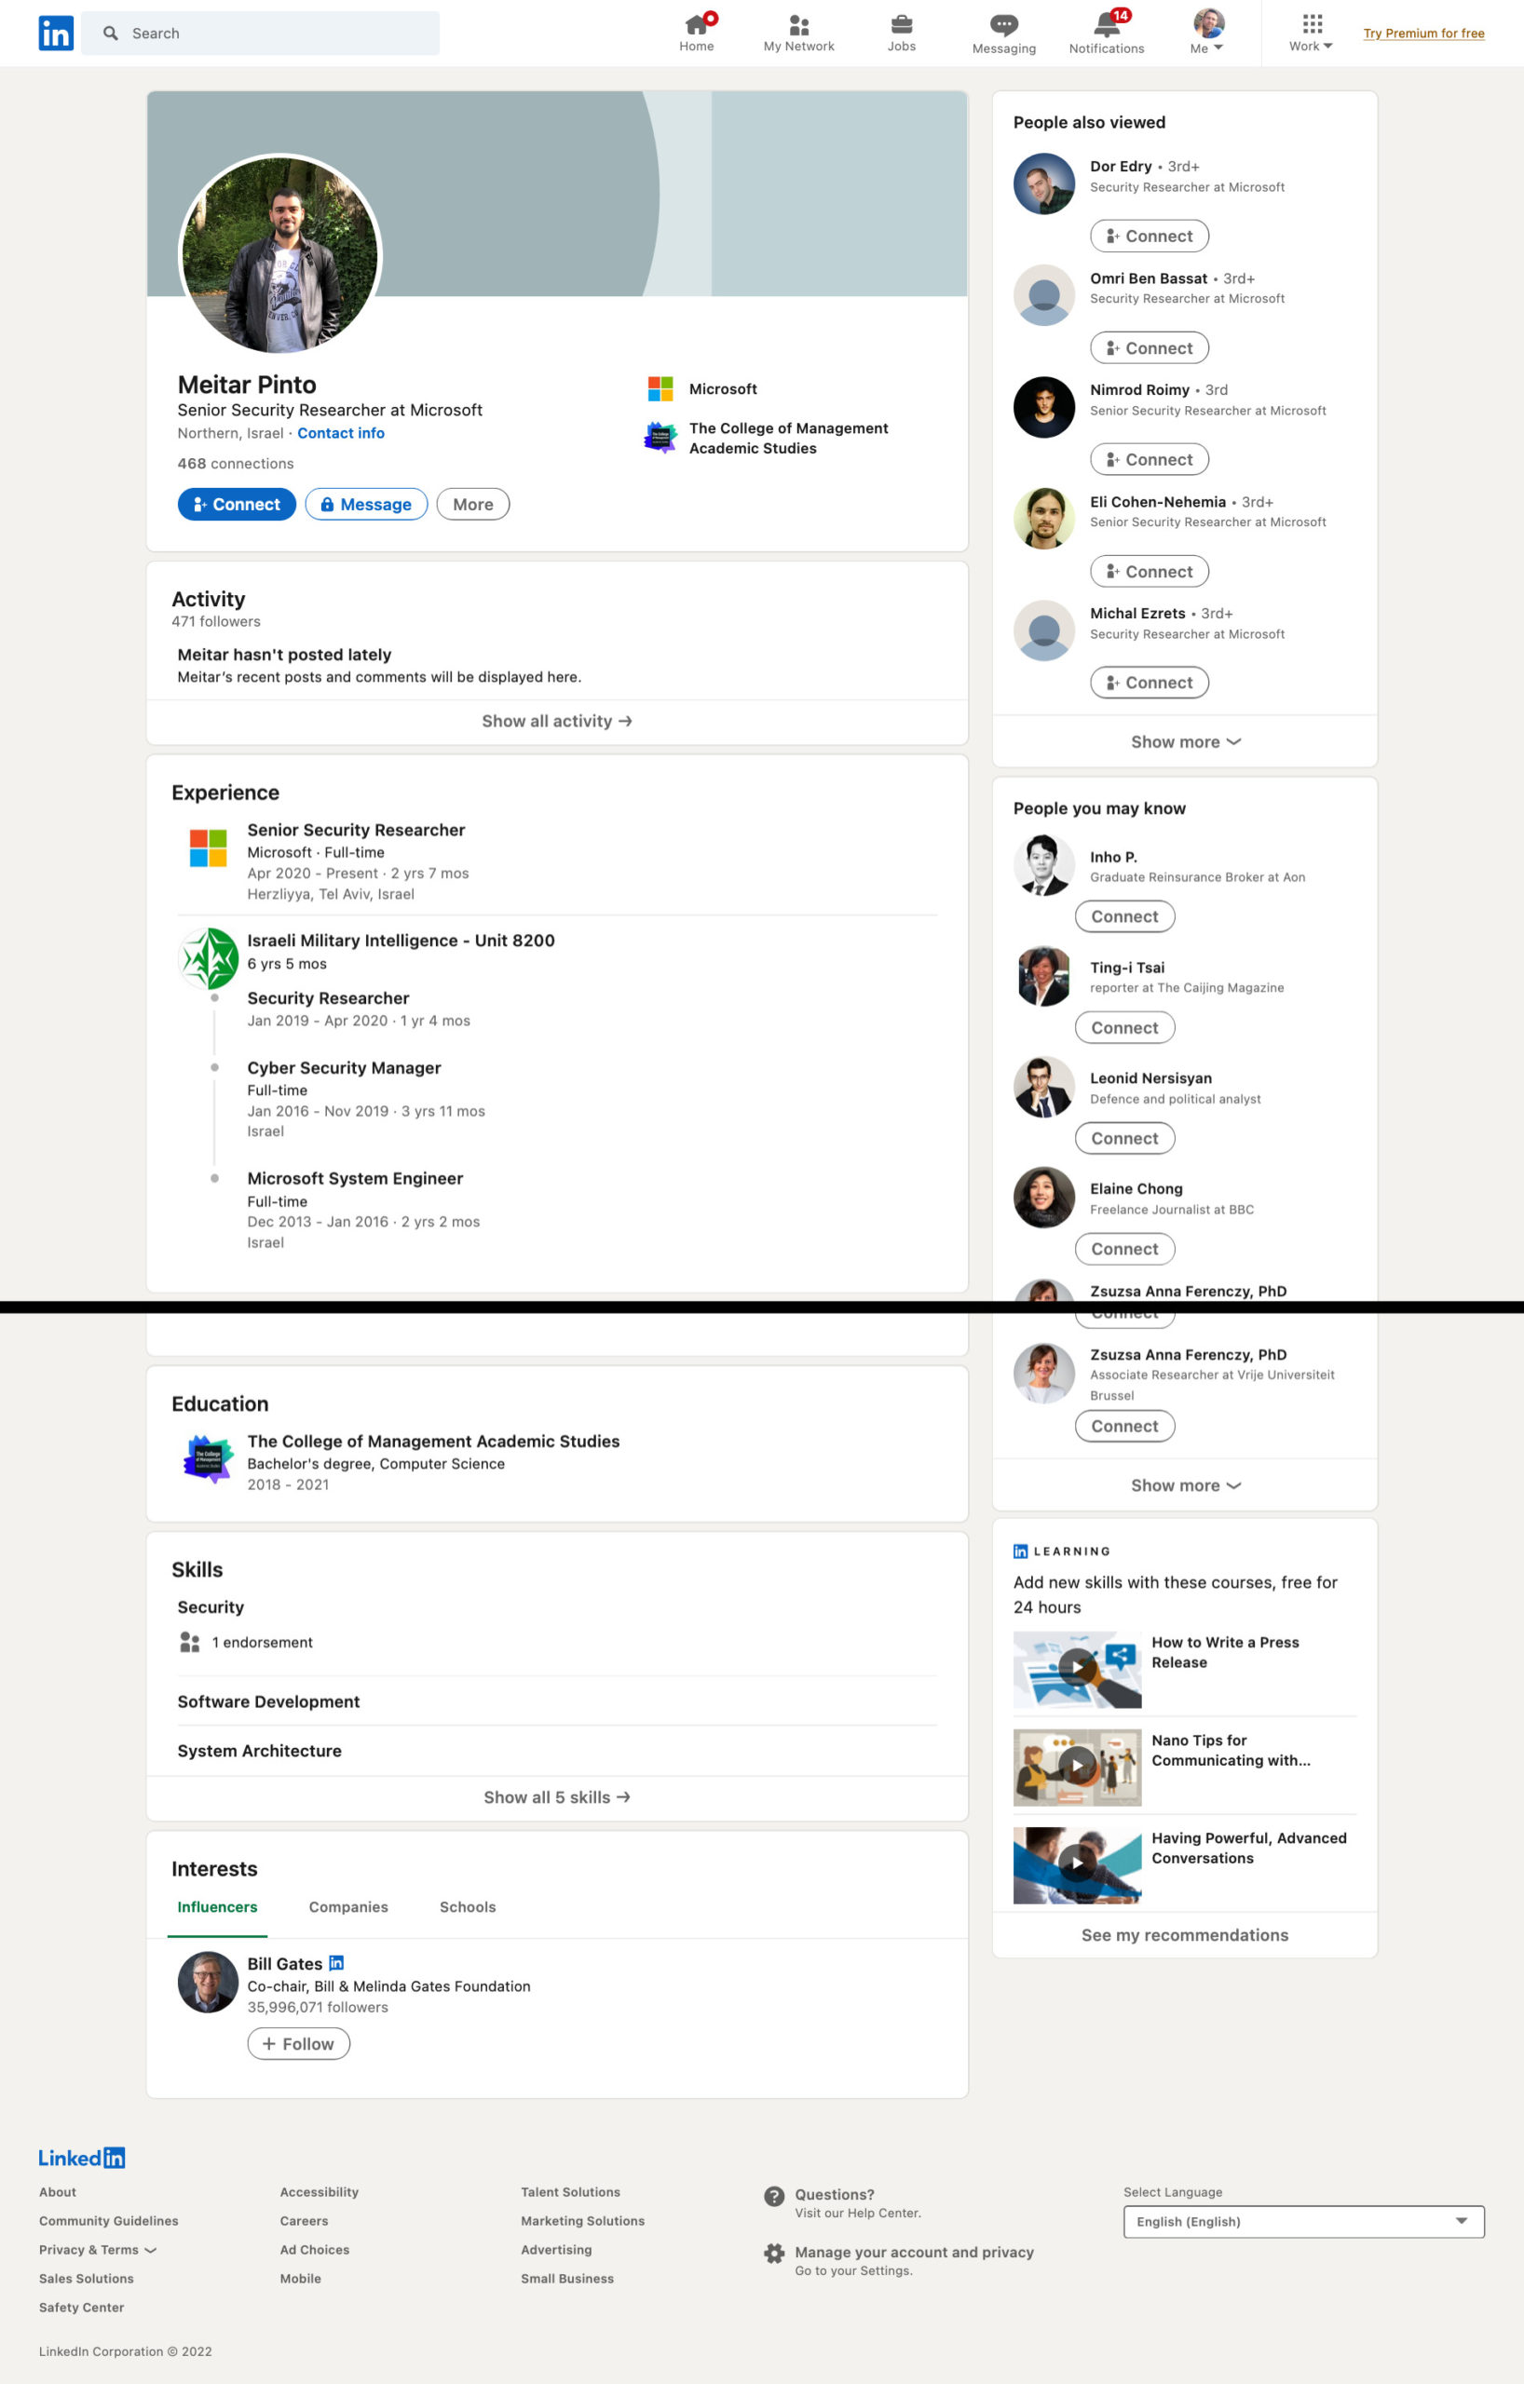
Task: Connect with Leonid Nersisyan
Action: click(1124, 1139)
